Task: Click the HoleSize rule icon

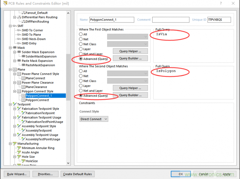Action: coord(23,161)
